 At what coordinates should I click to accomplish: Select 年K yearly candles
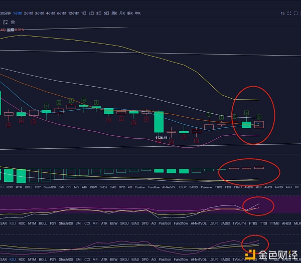[137, 13]
